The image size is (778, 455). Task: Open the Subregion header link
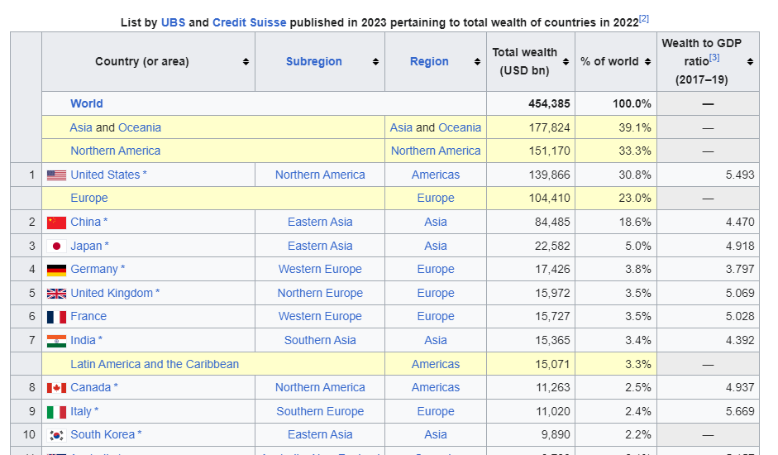pyautogui.click(x=313, y=61)
